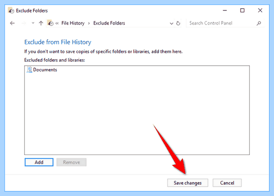The image size is (274, 196).
Task: Go up one level with up arrow
Action: [x=41, y=23]
